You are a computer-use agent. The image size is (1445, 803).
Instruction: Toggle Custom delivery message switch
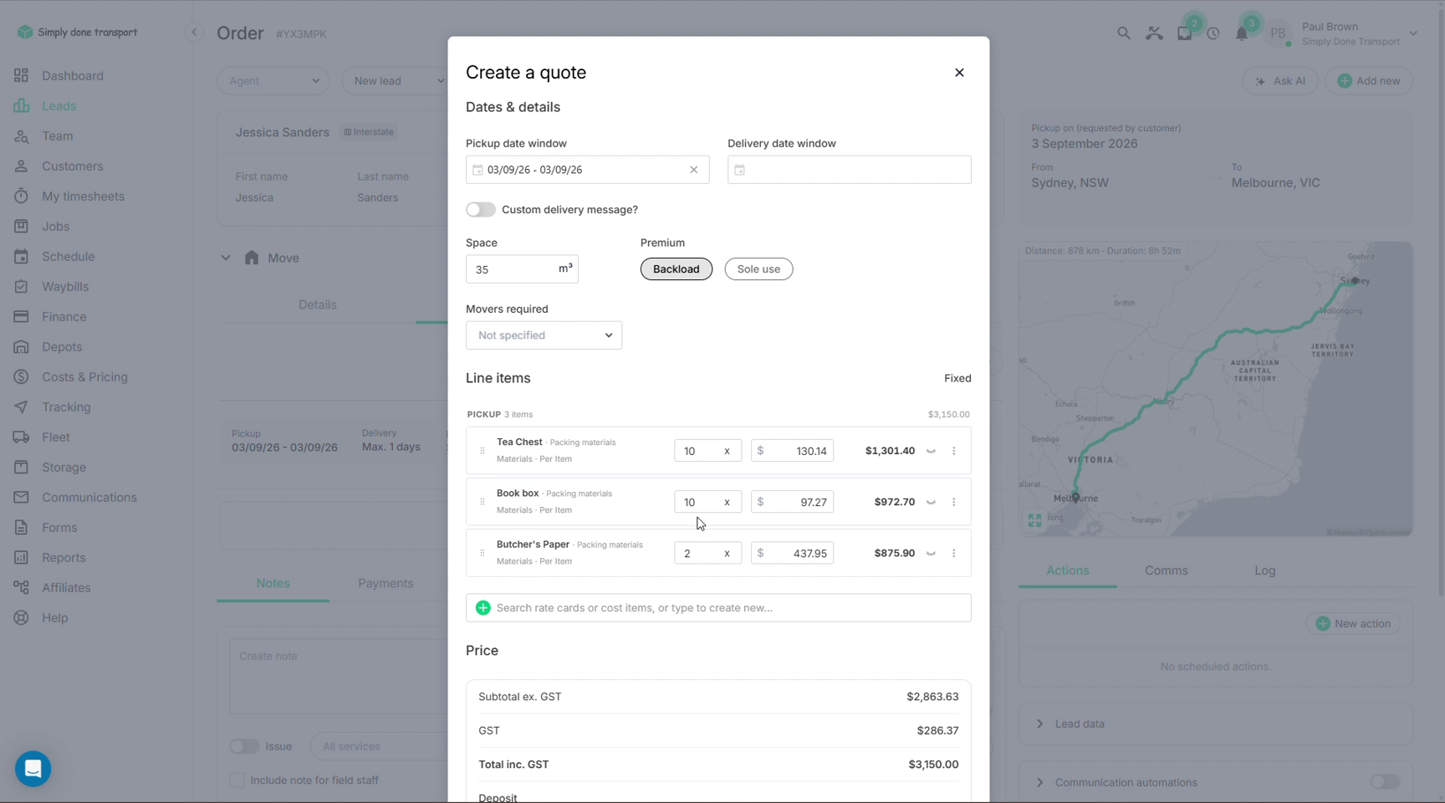[x=481, y=210]
